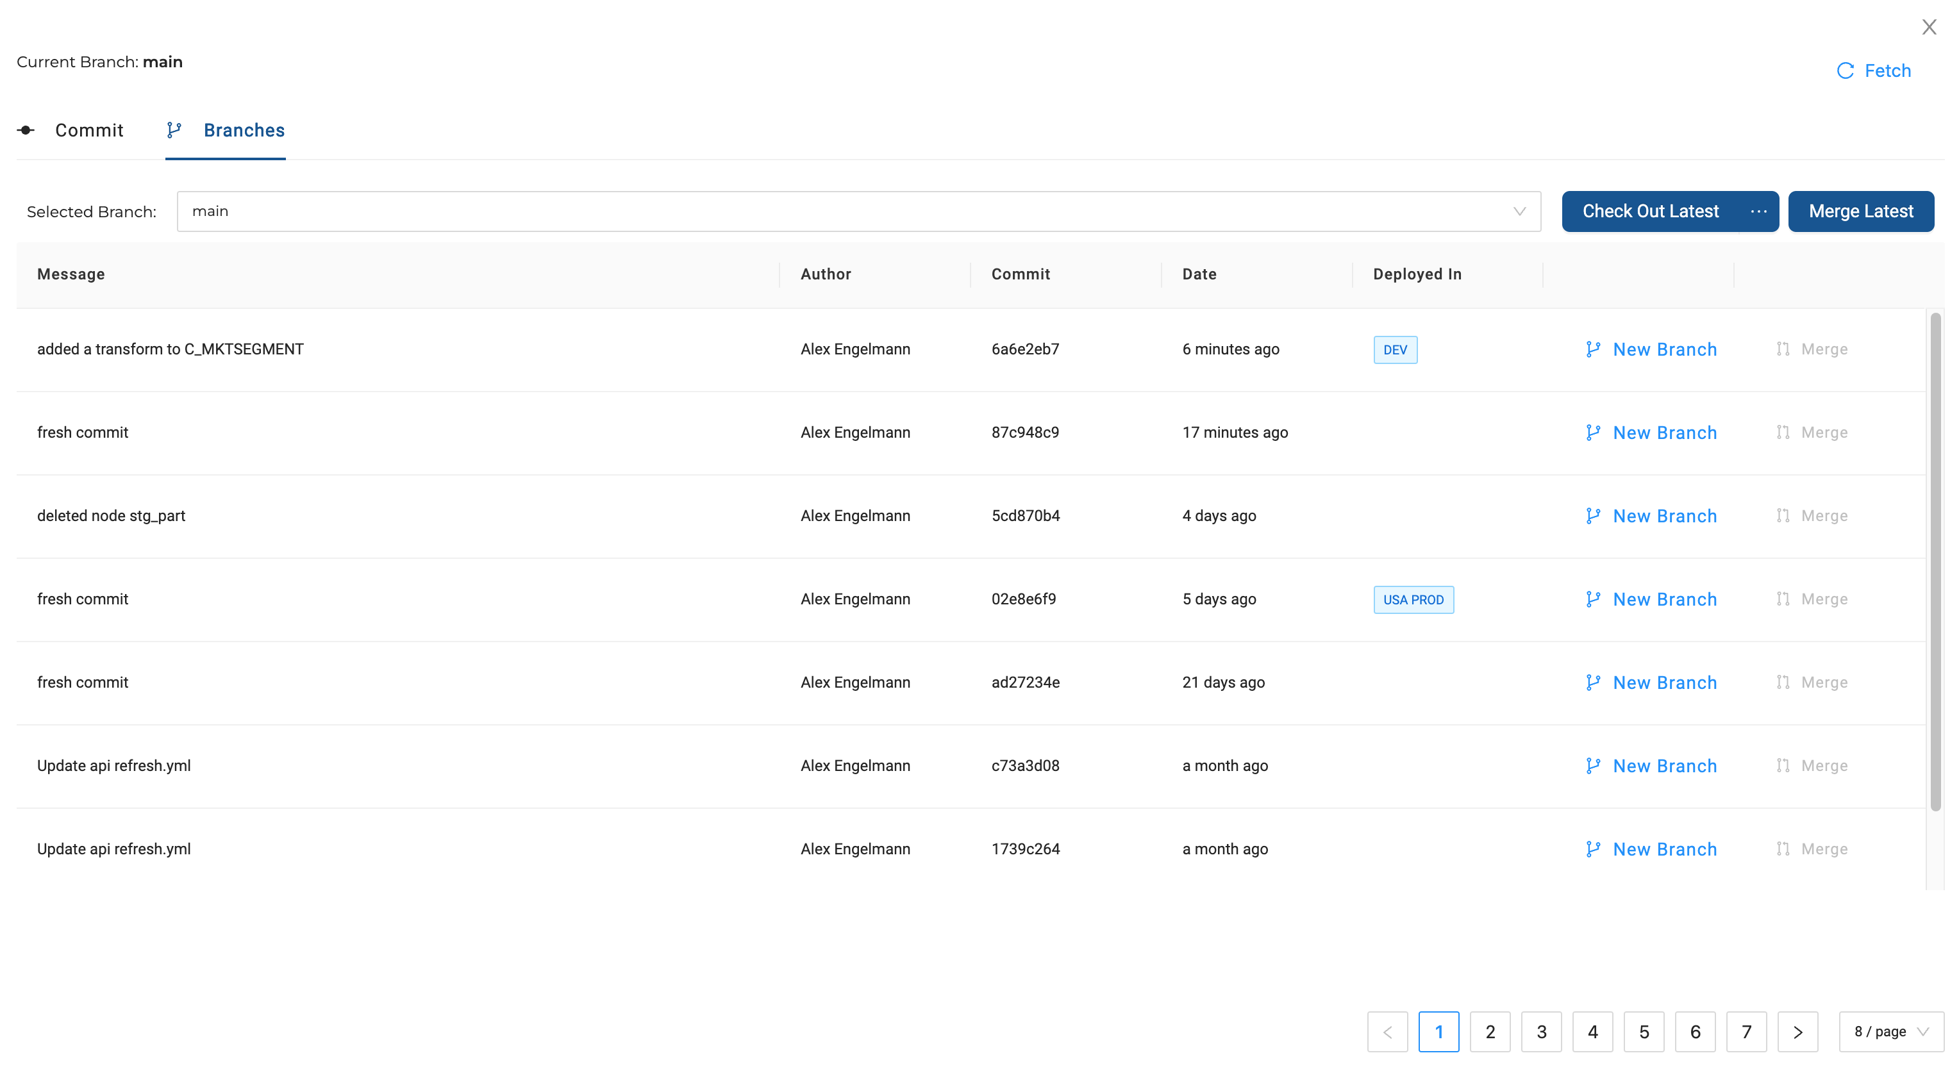Click the commit node icon beside Commit tab
This screenshot has height=1069, width=1959.
point(26,130)
